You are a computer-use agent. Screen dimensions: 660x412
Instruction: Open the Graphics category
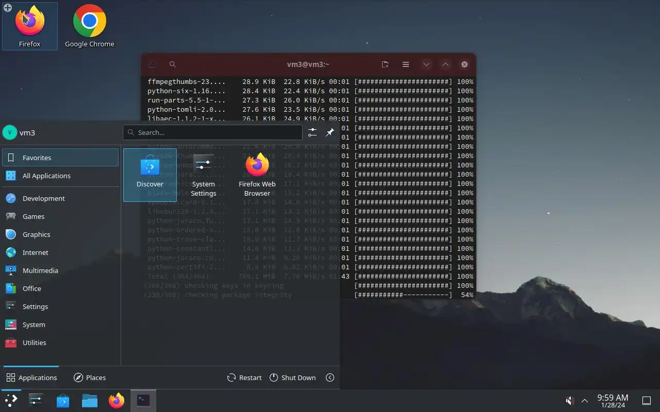(60, 234)
